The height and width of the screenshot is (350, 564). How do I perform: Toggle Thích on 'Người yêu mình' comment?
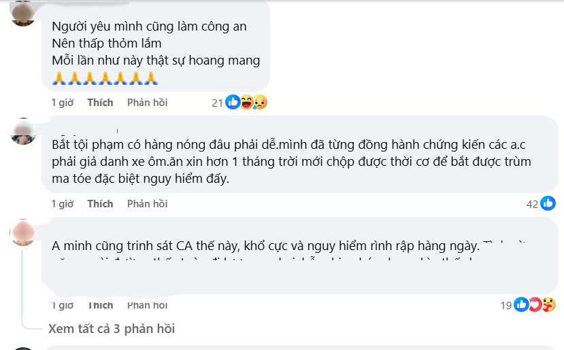click(x=100, y=103)
